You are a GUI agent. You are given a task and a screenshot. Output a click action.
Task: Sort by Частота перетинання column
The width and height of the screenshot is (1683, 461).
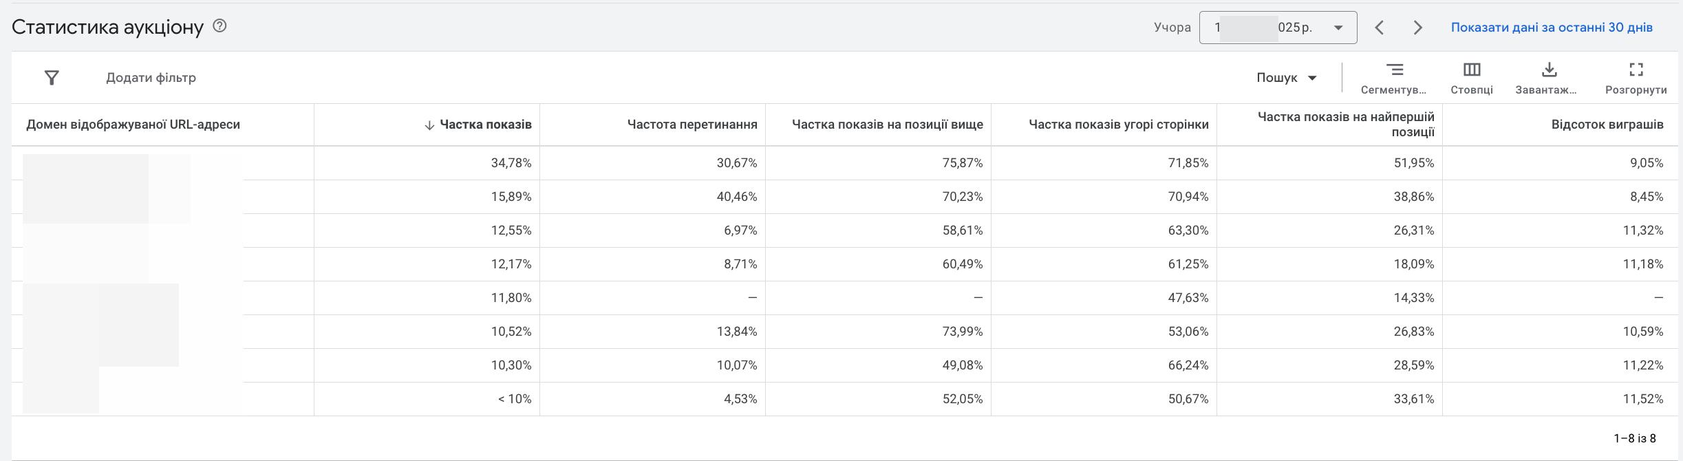pyautogui.click(x=692, y=125)
